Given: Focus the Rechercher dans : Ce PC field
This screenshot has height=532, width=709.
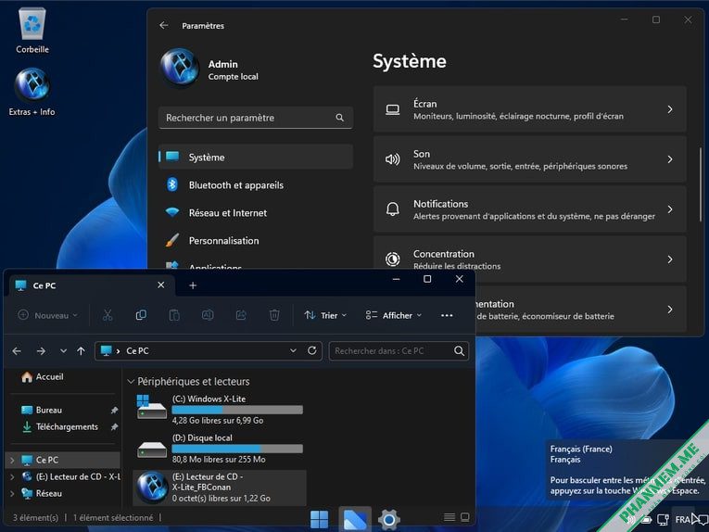Looking at the screenshot, I should tap(399, 350).
